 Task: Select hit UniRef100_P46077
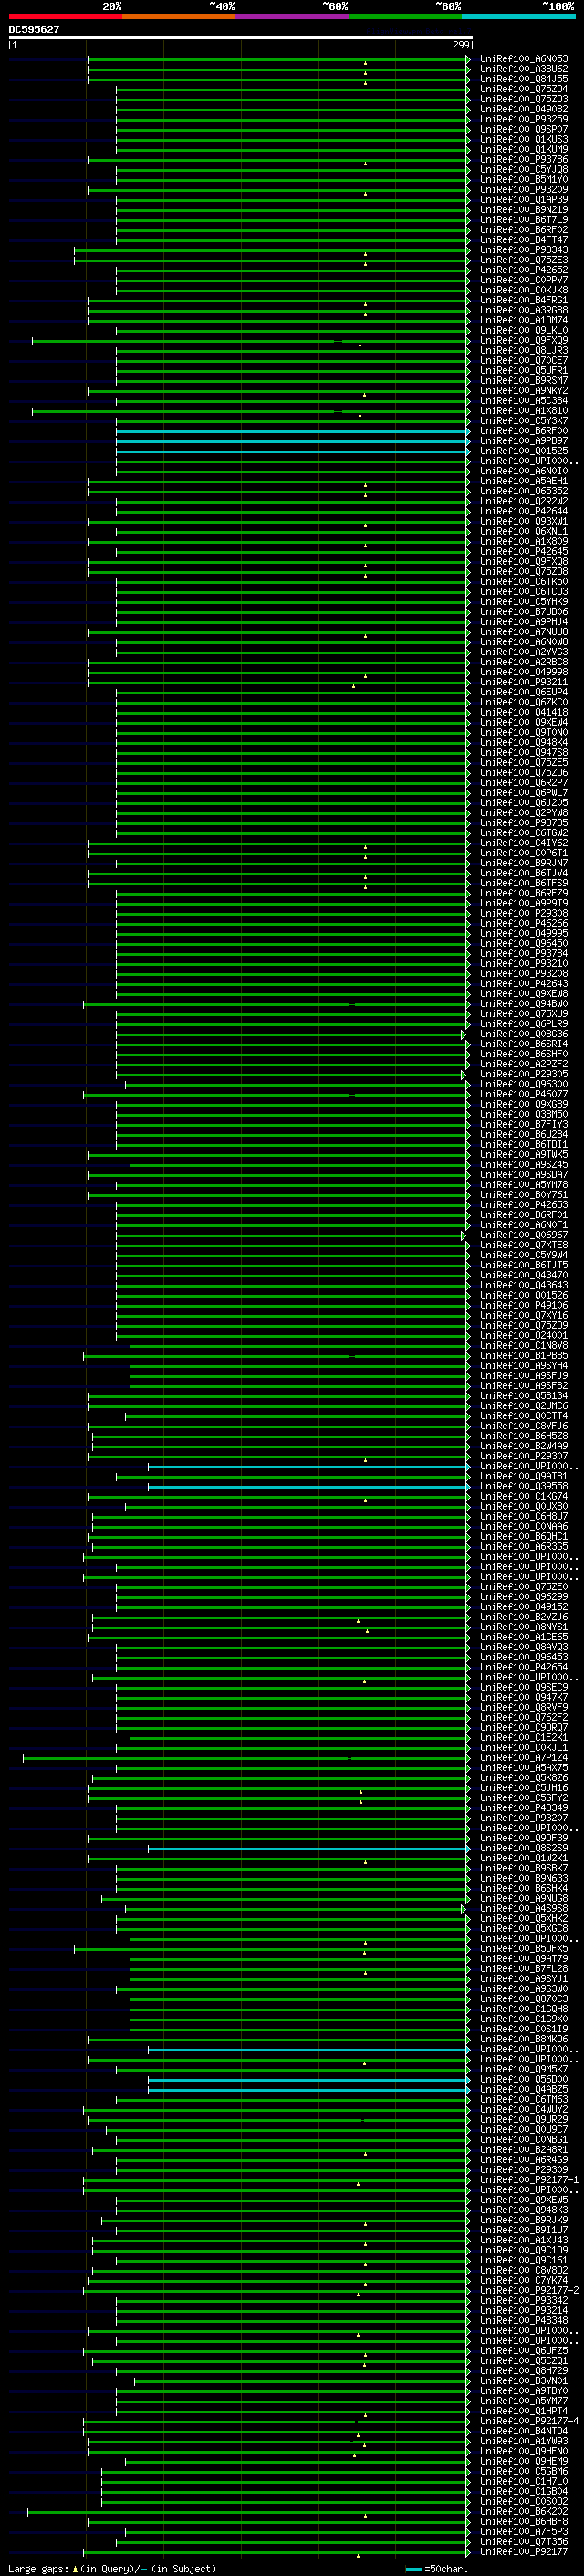pyautogui.click(x=524, y=1094)
